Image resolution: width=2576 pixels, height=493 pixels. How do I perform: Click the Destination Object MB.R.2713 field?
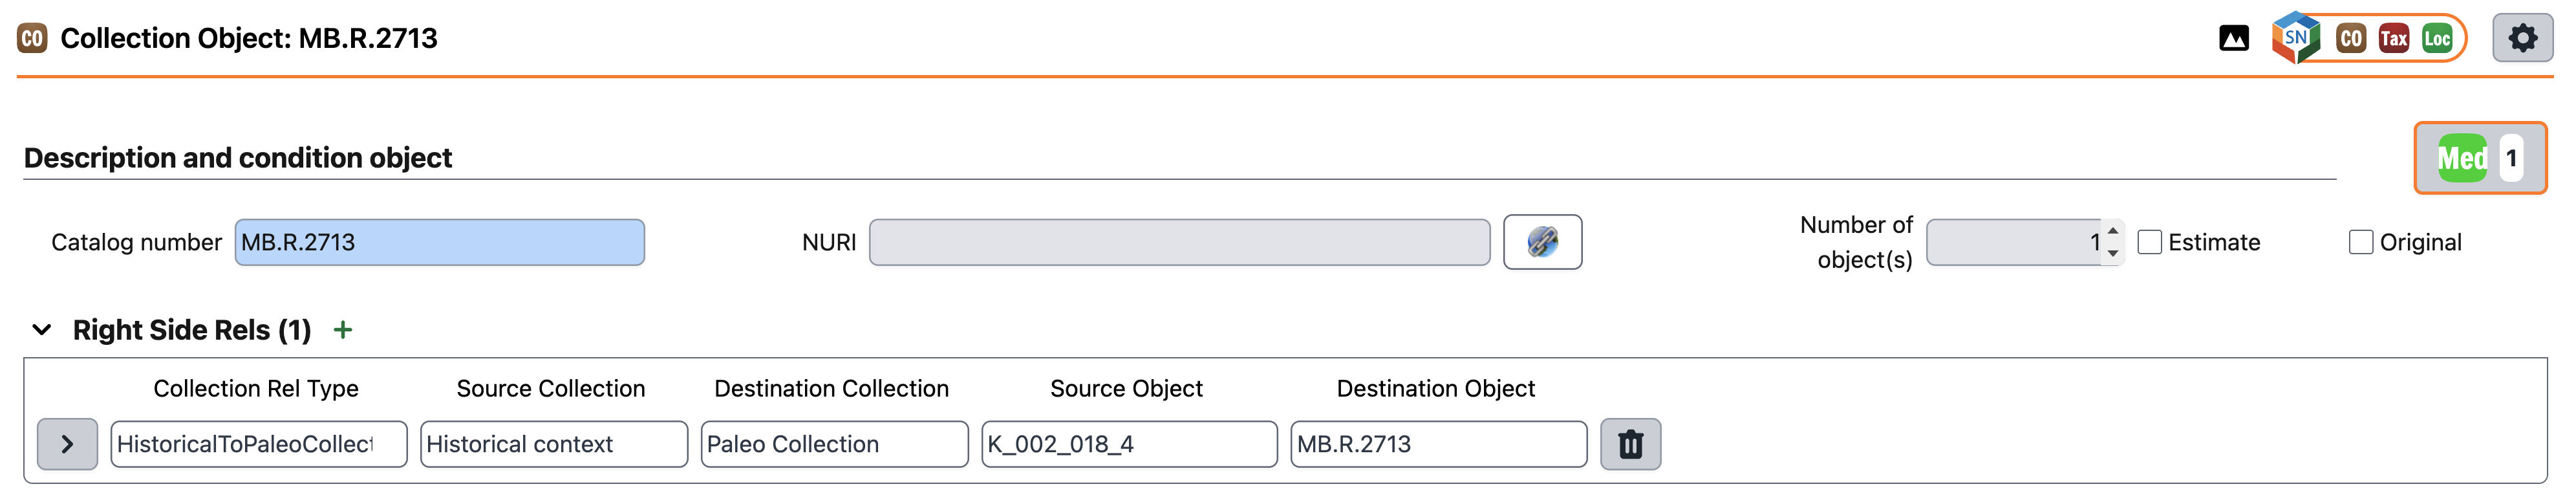[x=1438, y=444]
